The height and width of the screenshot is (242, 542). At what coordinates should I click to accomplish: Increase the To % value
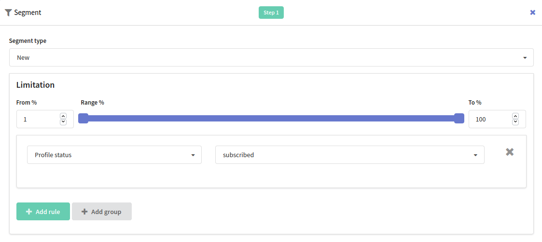[x=515, y=116]
